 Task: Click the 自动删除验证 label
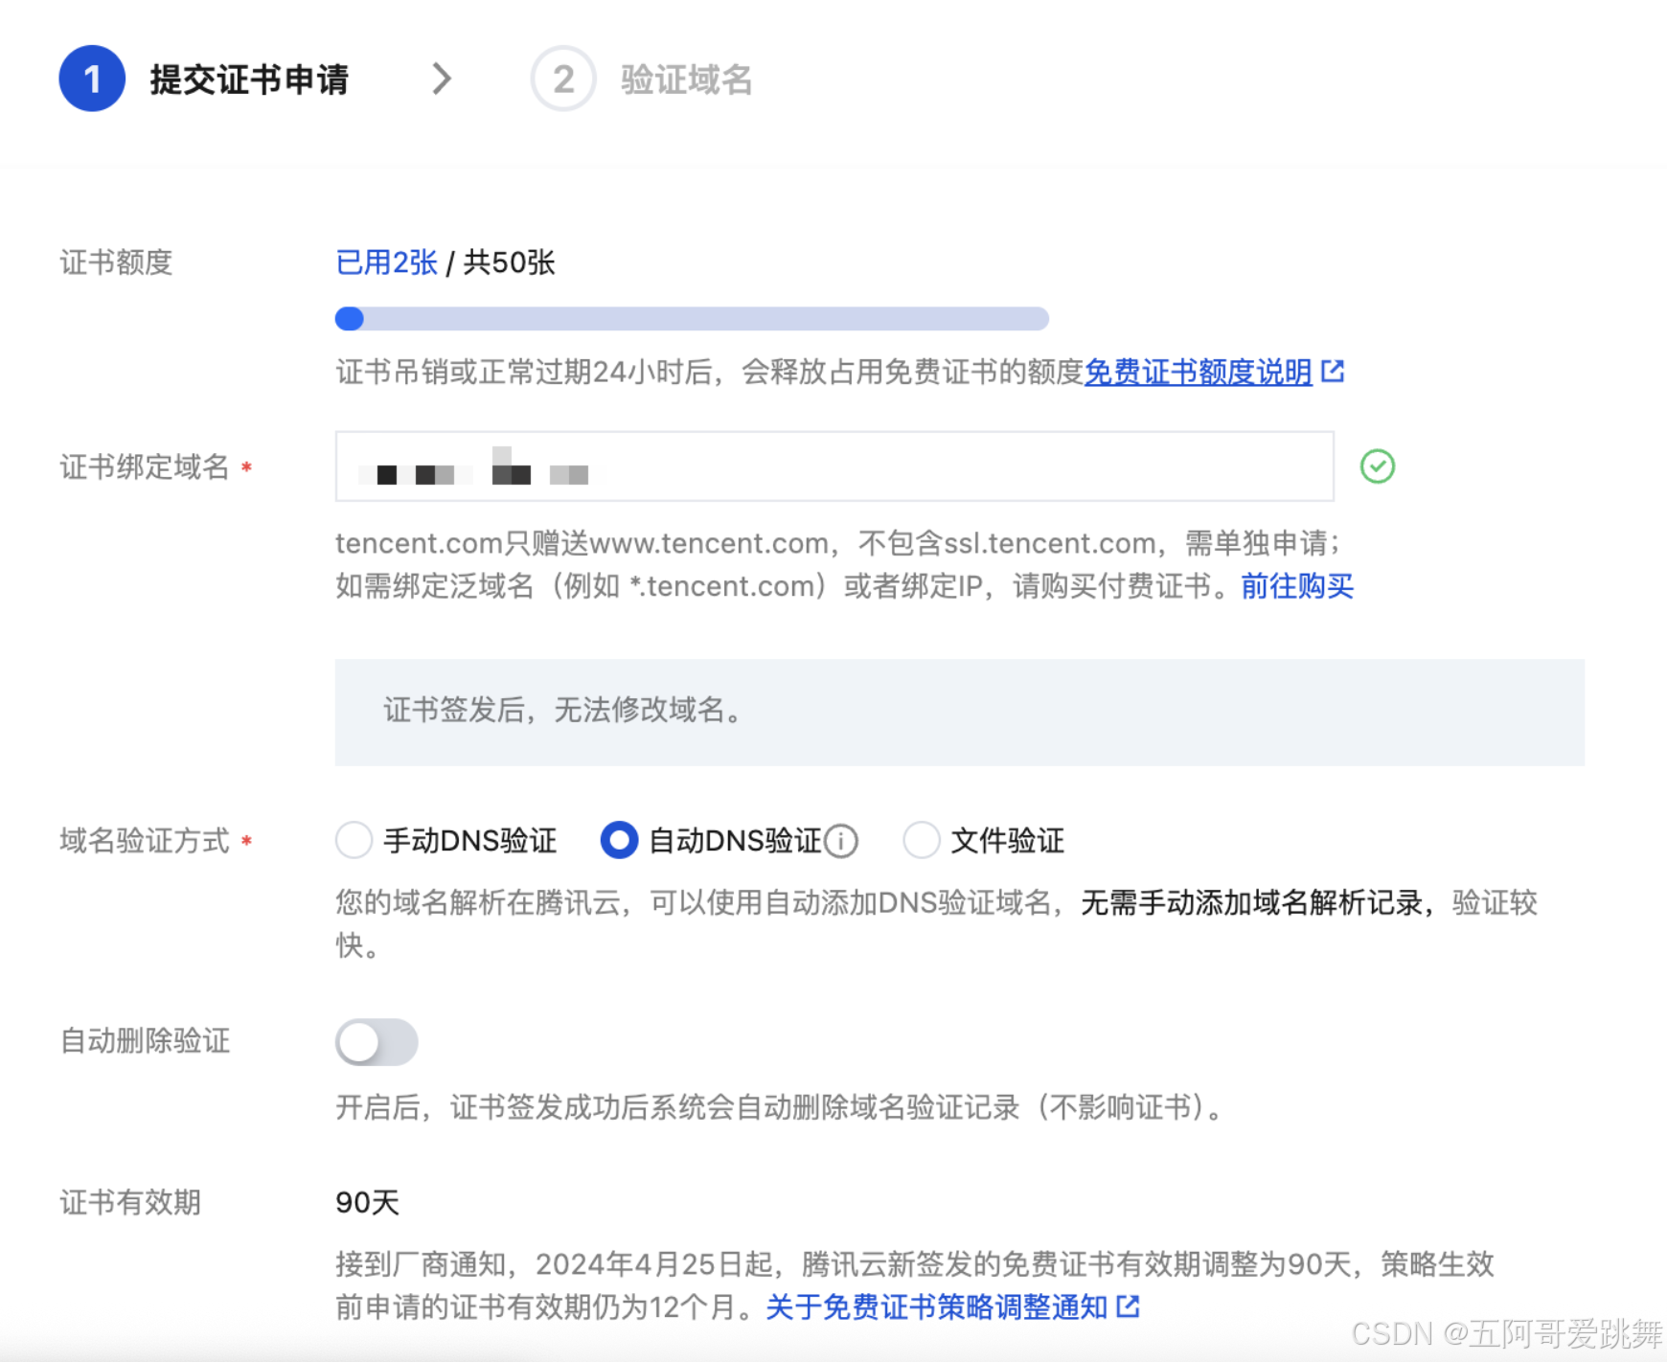(x=145, y=1041)
